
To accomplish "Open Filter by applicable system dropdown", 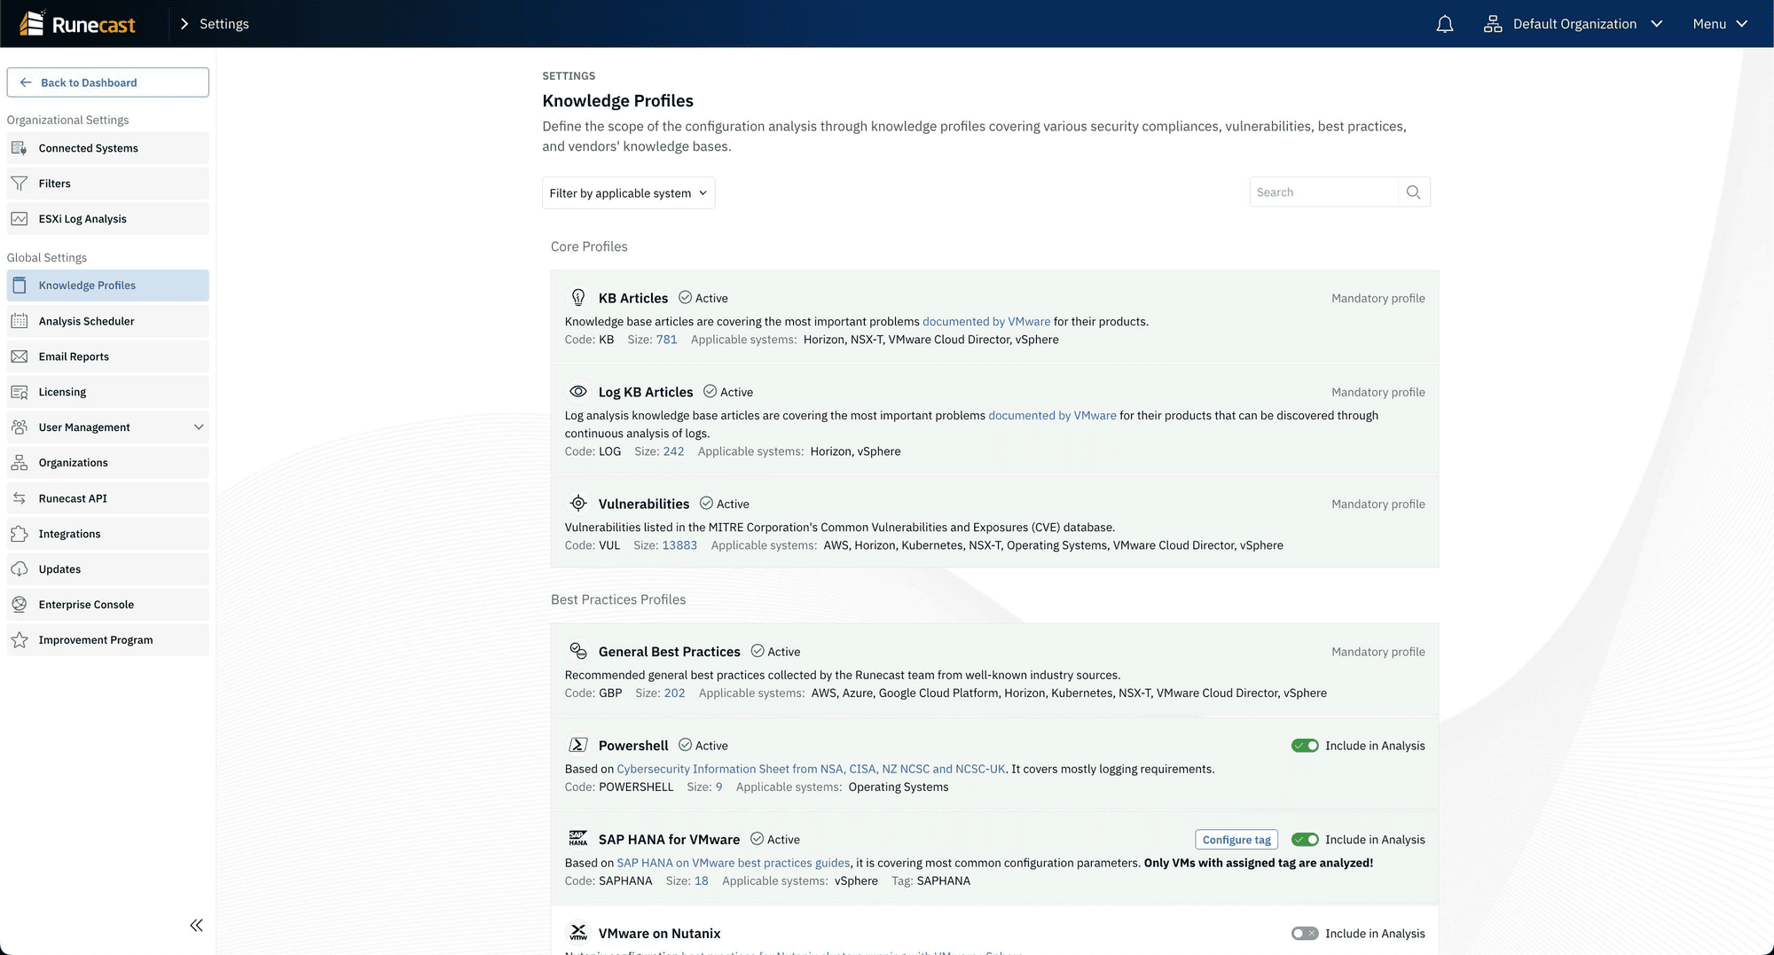I will 628,193.
